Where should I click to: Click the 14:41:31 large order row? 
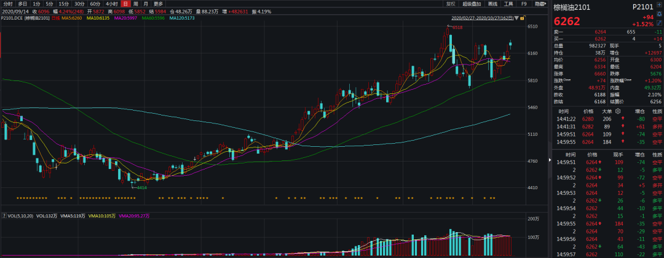click(608, 126)
